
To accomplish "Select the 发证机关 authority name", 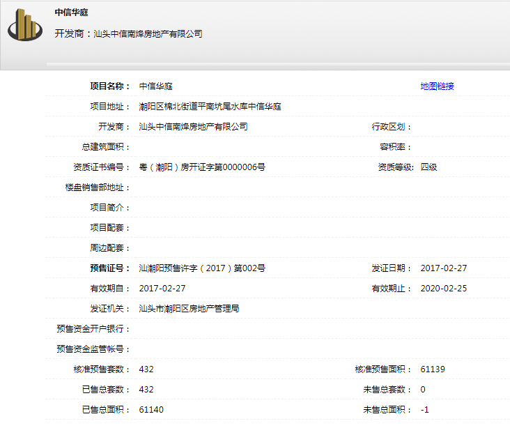I will 189,309.
